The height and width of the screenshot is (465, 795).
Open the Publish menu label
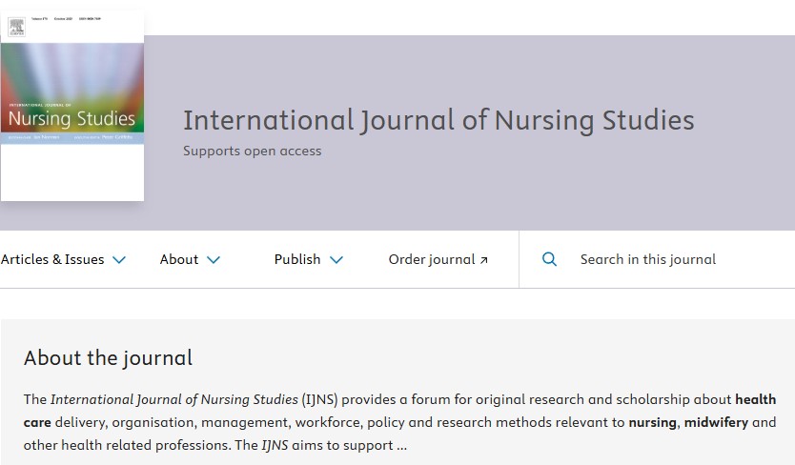(x=297, y=259)
